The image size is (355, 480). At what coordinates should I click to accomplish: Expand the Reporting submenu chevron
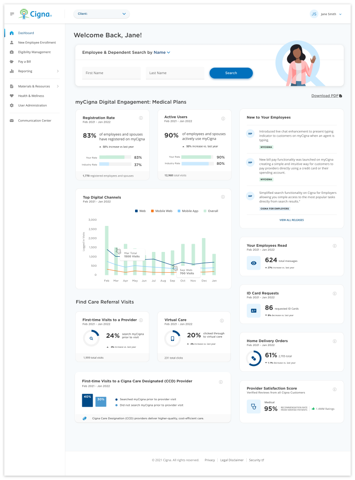(58, 71)
